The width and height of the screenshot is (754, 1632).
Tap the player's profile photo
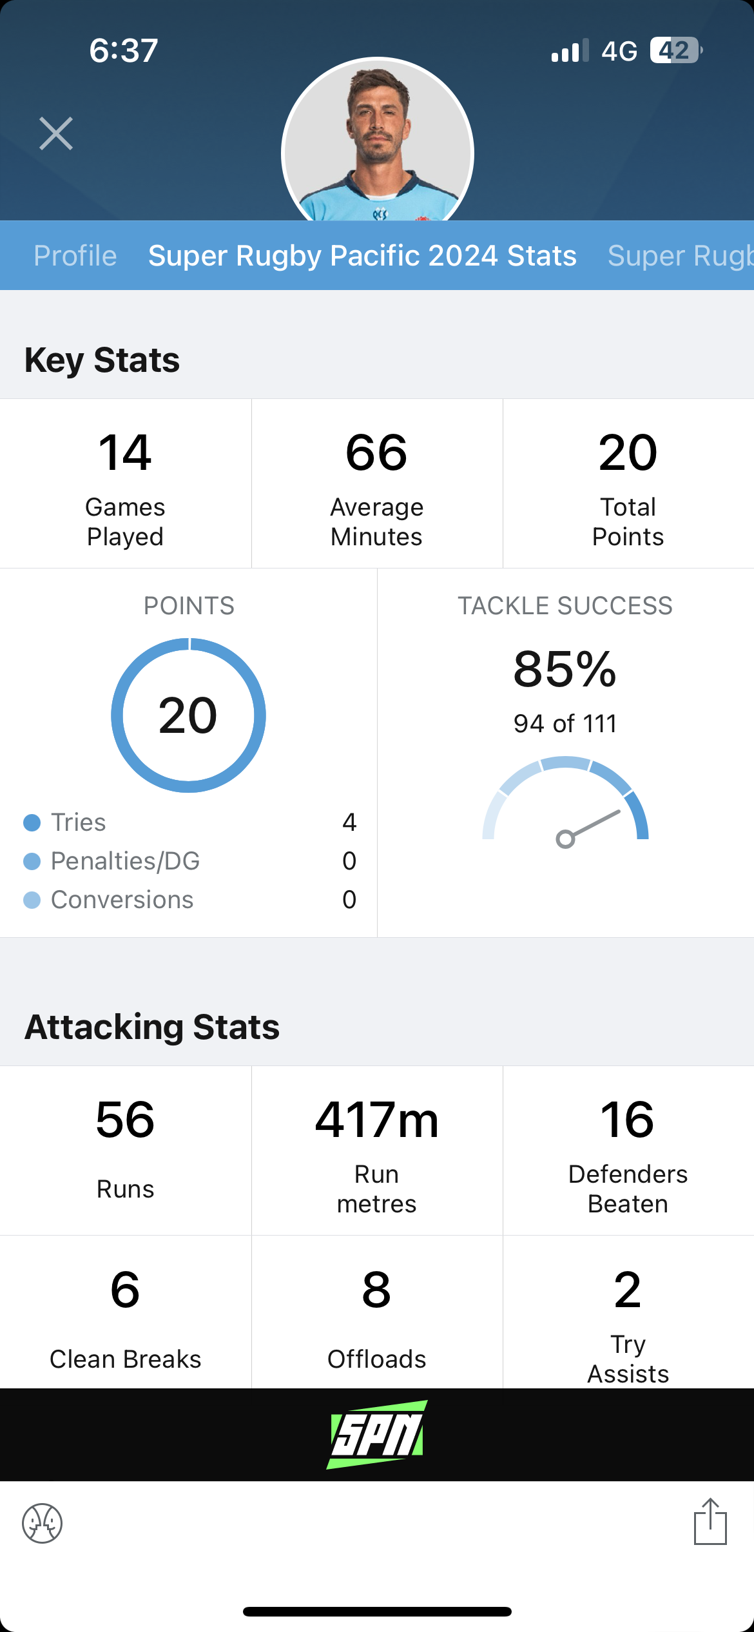(x=378, y=140)
